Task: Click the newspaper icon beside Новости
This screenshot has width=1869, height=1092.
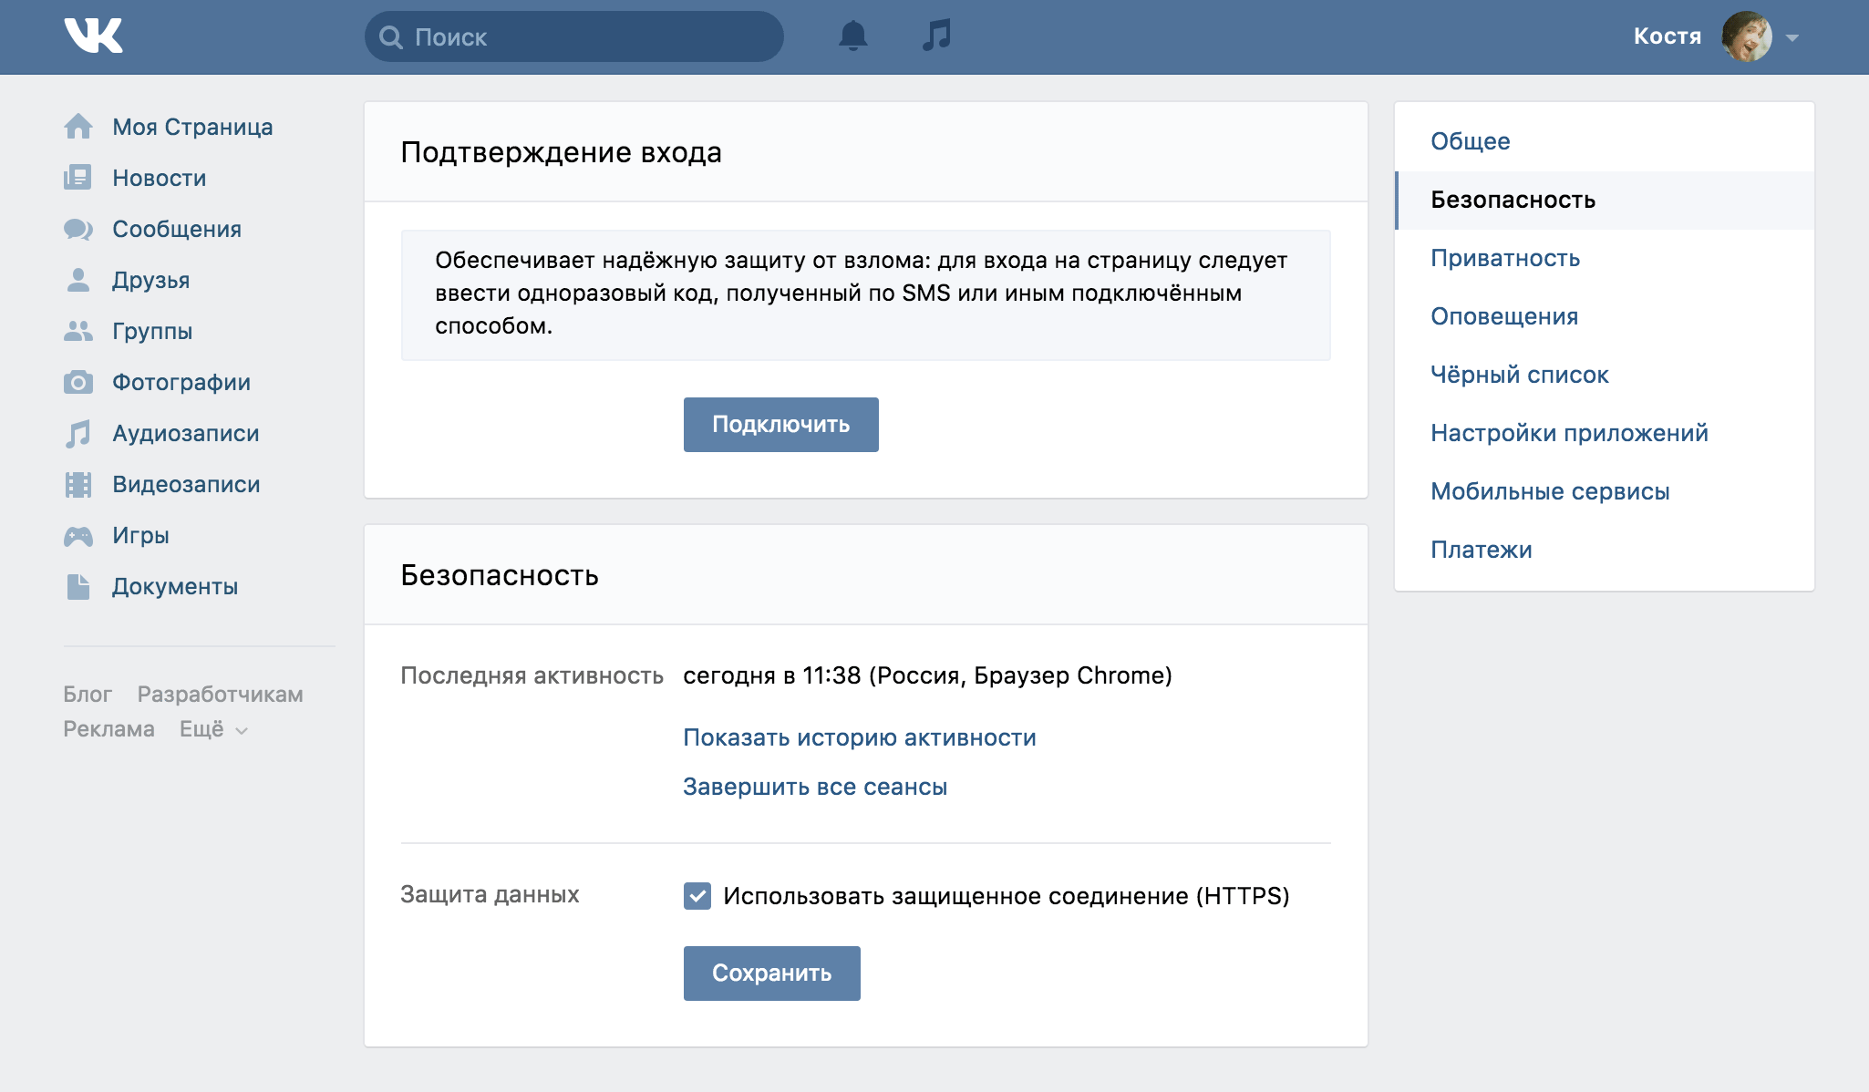Action: [x=77, y=178]
